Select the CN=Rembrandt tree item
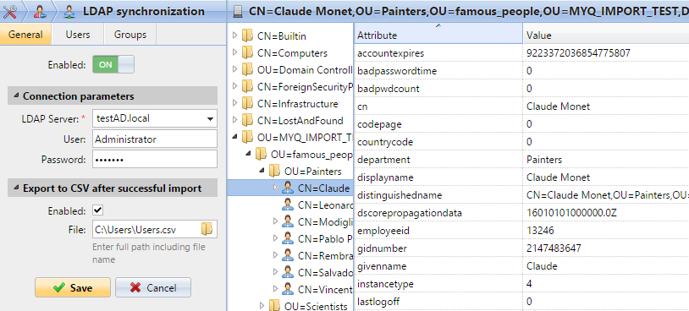 290,255
